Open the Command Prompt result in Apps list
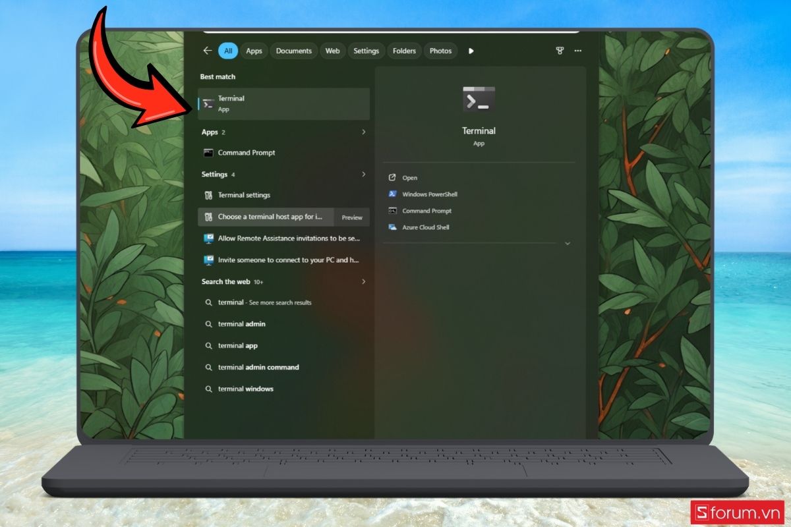The width and height of the screenshot is (791, 527). click(x=284, y=152)
